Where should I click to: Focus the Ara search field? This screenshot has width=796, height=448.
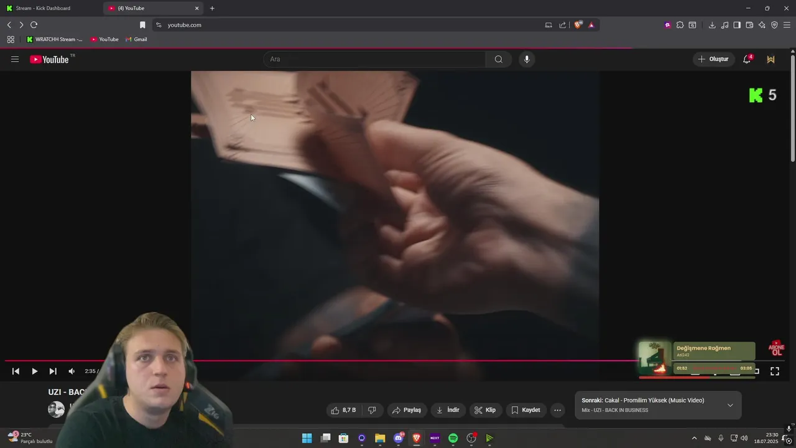(375, 59)
